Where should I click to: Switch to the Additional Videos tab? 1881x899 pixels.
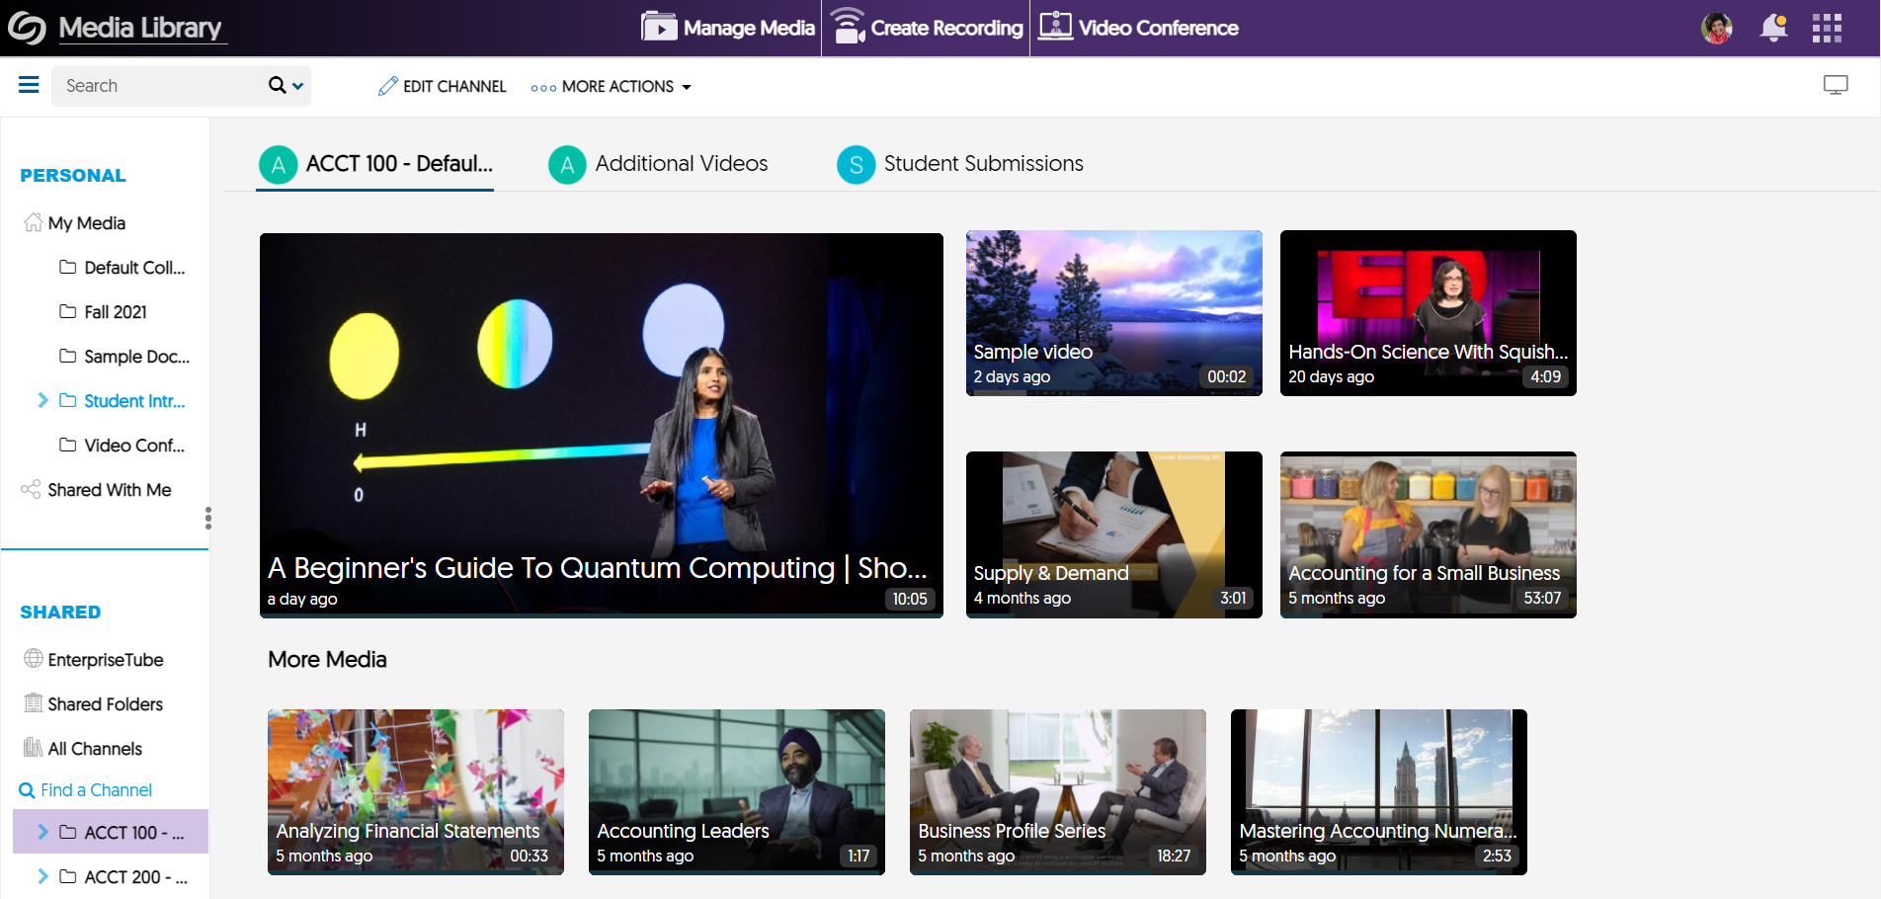coord(659,164)
